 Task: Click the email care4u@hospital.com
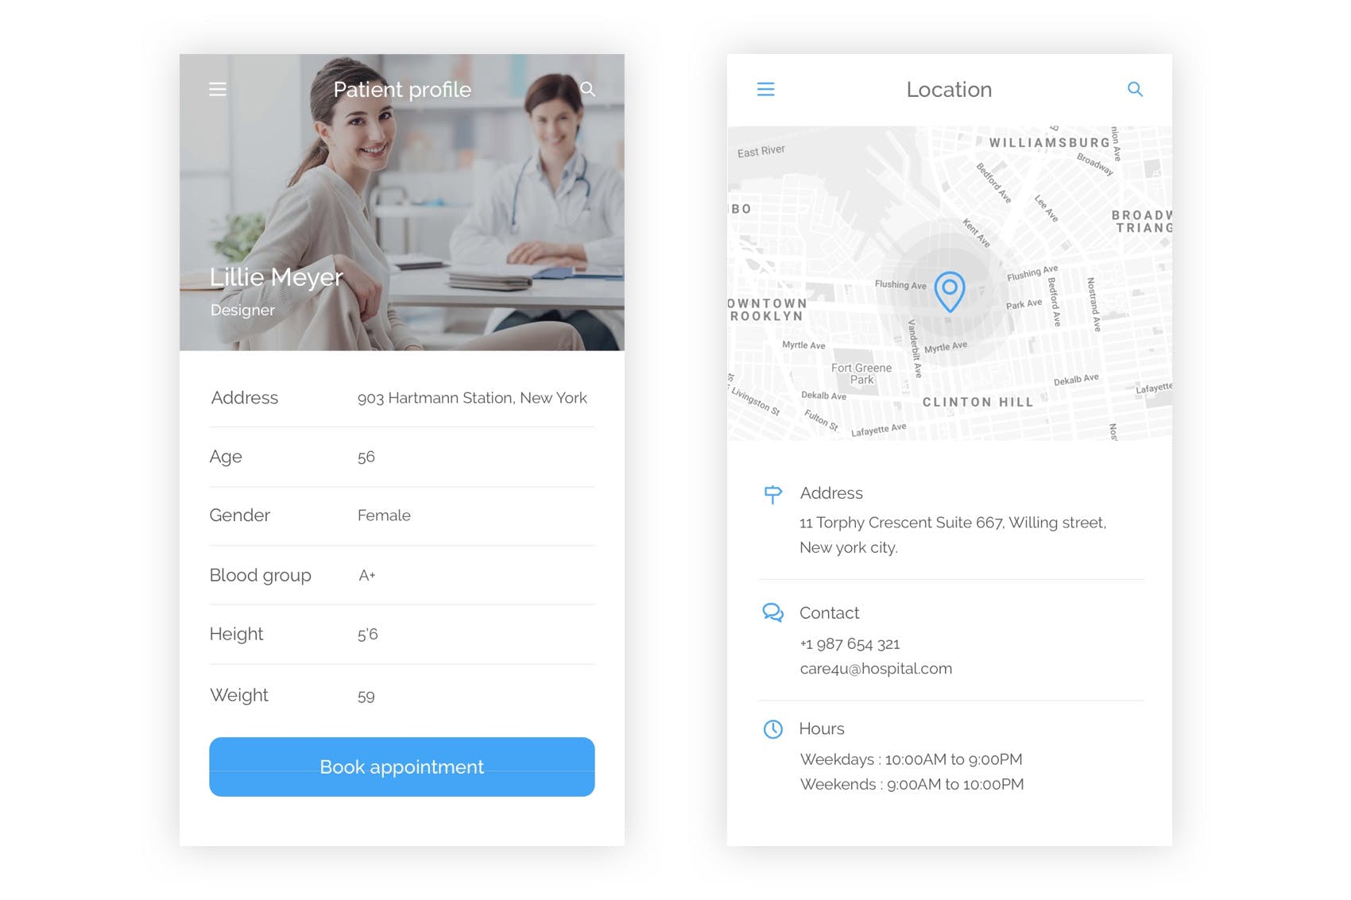876,668
